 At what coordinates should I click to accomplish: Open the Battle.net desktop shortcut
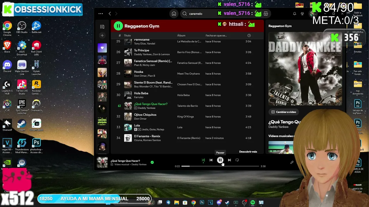(36, 28)
